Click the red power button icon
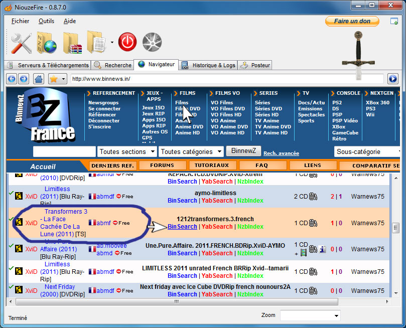The image size is (406, 328). pyautogui.click(x=127, y=42)
